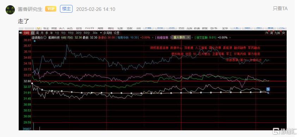This screenshot has height=137, width=299.
Task: Click the 九转 indicator icon
Action: [277, 33]
